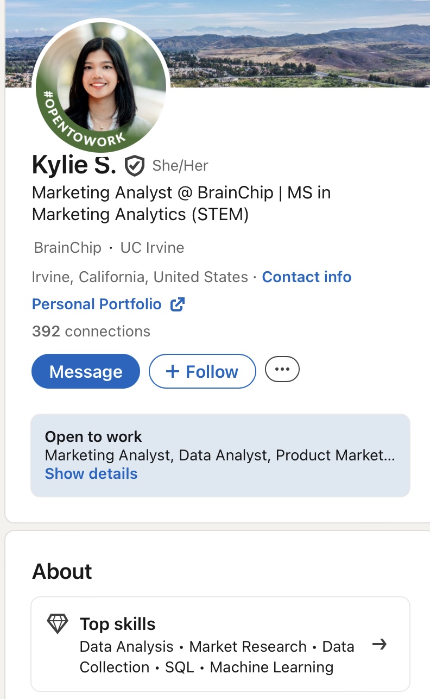Open the Contact info link
Image resolution: width=430 pixels, height=699 pixels.
pyautogui.click(x=307, y=277)
